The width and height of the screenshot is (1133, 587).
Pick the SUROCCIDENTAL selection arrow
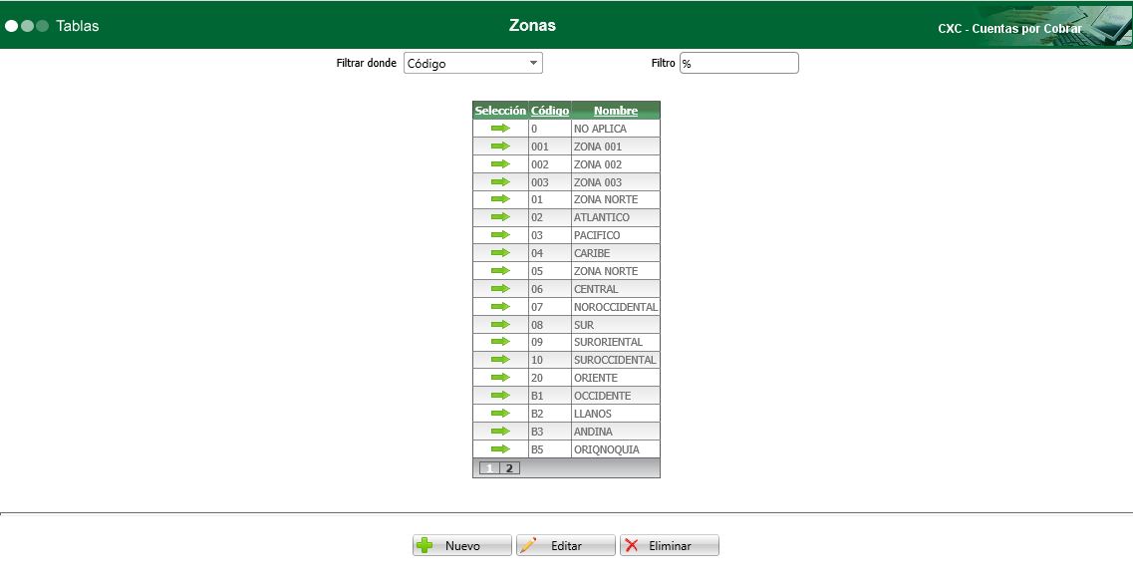pyautogui.click(x=500, y=360)
